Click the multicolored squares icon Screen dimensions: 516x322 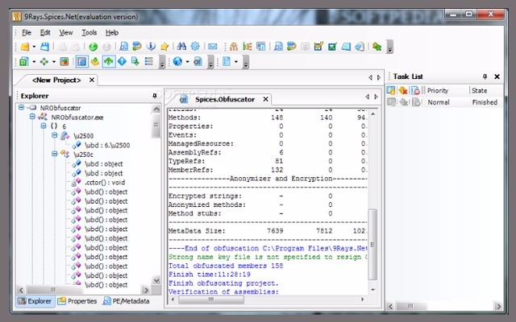[64, 61]
